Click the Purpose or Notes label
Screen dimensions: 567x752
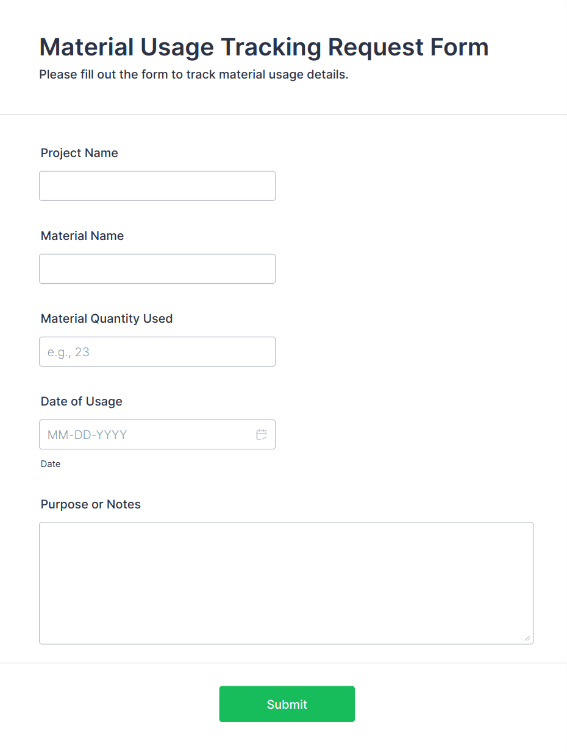[91, 504]
